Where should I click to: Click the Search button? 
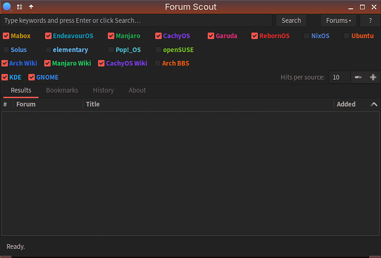292,20
